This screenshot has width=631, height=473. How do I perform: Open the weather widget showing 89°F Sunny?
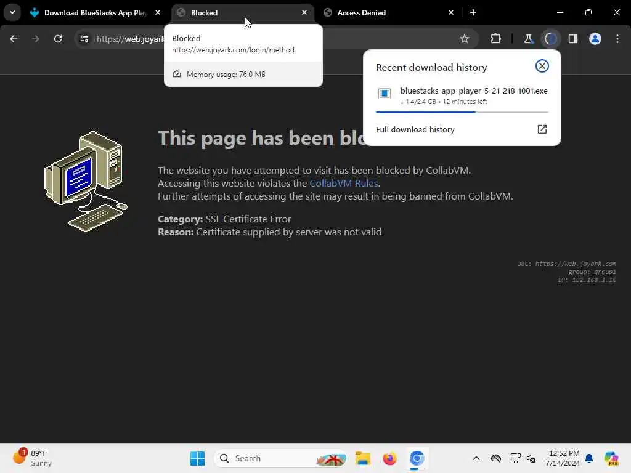coord(33,458)
